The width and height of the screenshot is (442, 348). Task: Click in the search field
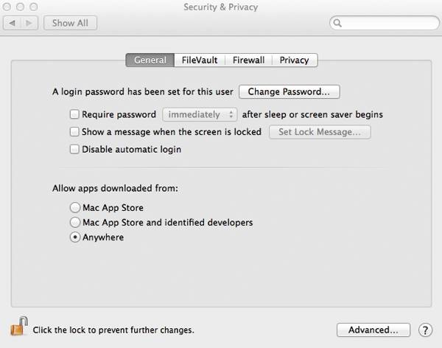[387, 23]
